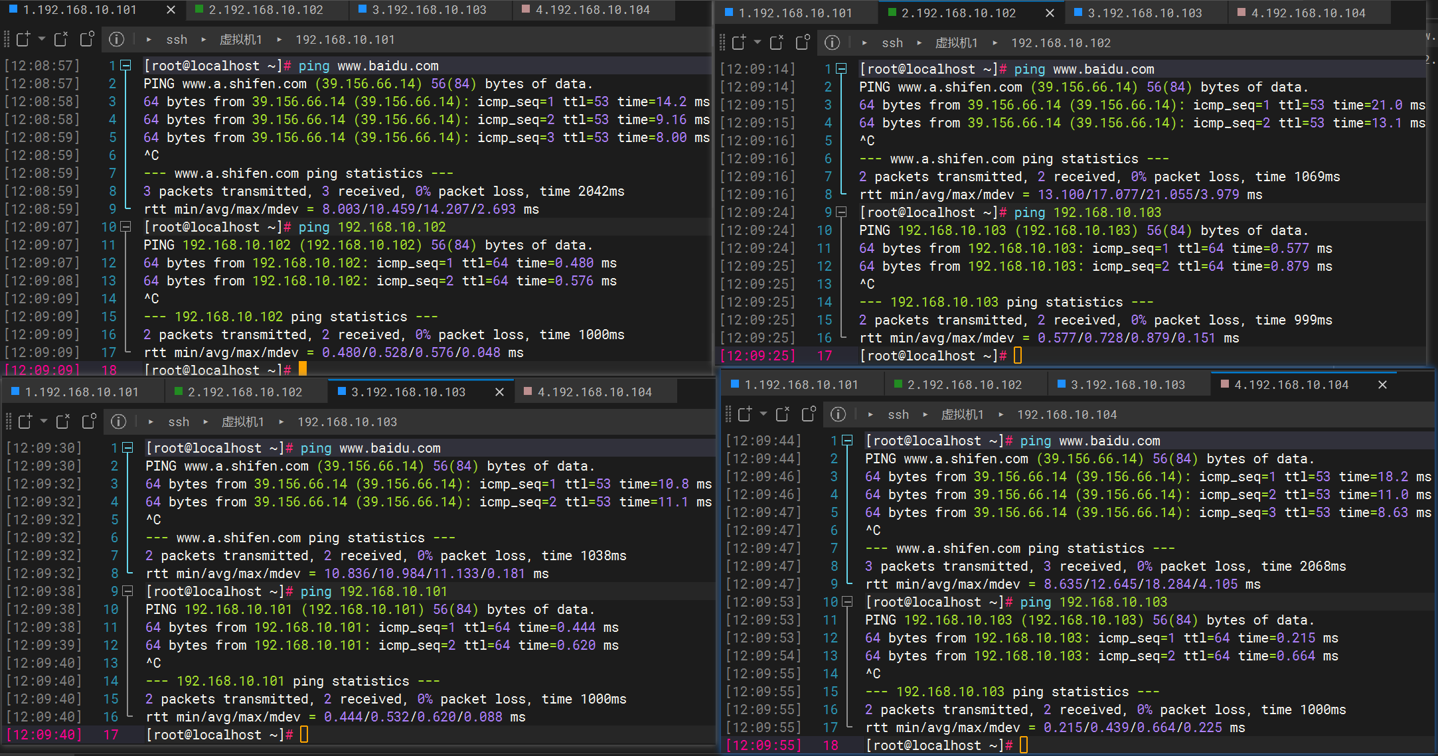Collapse line 1 ping www.baidu.com block, 102 pane
1438x756 pixels.
pyautogui.click(x=841, y=69)
